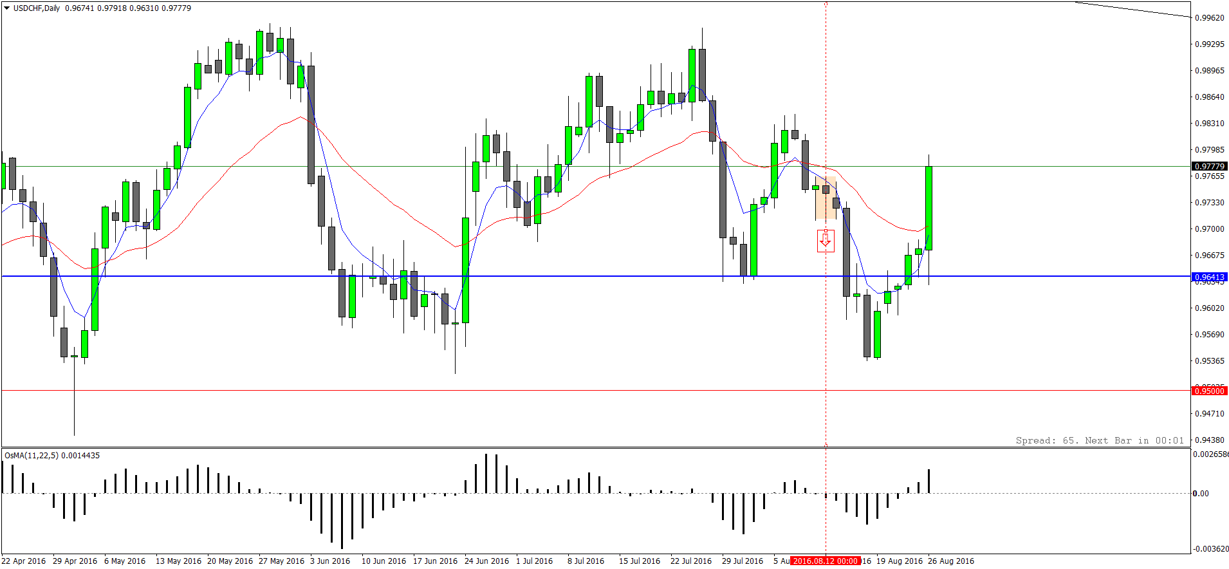Click the 22 Apr 2016 date label
1229x569 pixels.
click(x=24, y=561)
